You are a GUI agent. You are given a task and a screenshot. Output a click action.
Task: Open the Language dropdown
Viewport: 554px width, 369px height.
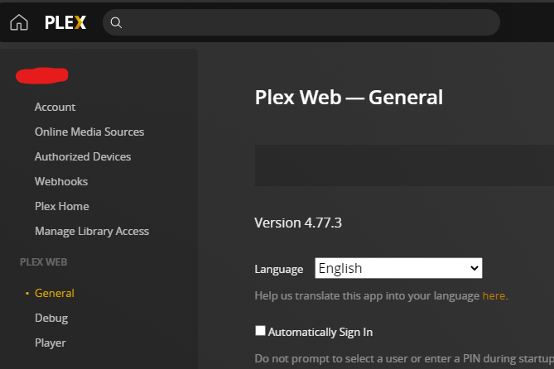398,268
